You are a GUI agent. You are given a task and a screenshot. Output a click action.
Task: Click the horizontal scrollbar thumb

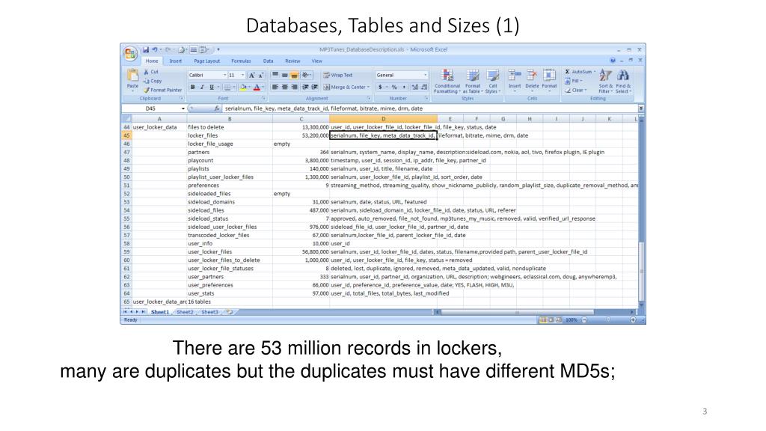tap(518, 312)
